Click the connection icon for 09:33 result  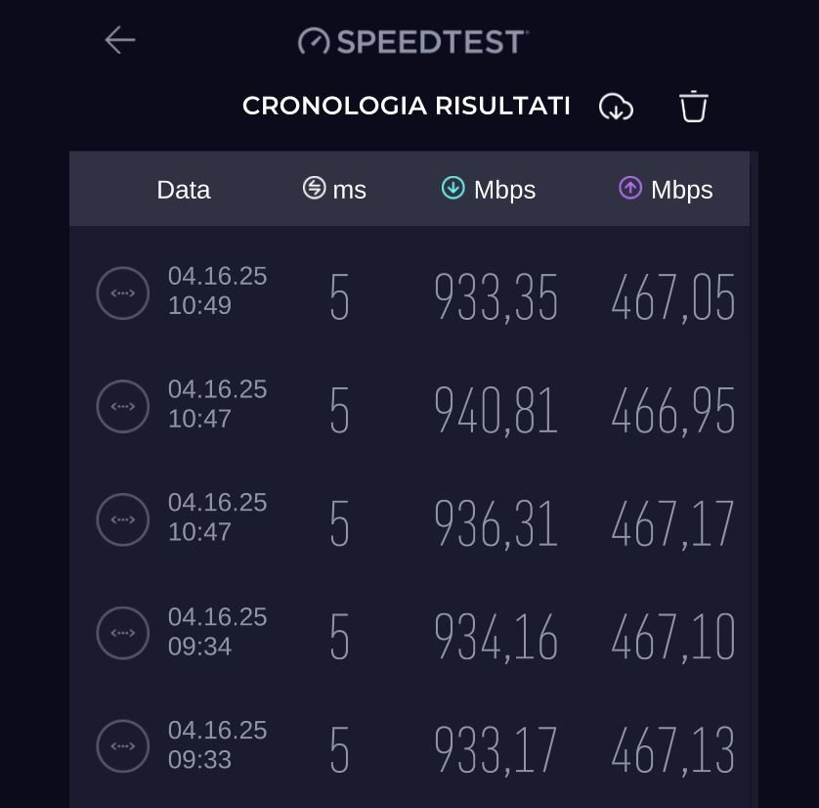pos(122,746)
